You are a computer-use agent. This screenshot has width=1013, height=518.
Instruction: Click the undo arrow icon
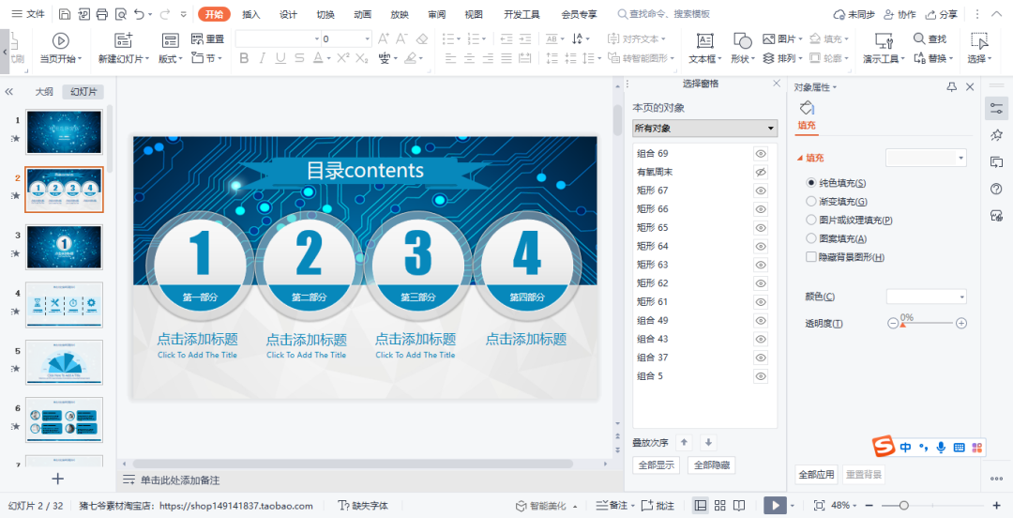(x=139, y=13)
